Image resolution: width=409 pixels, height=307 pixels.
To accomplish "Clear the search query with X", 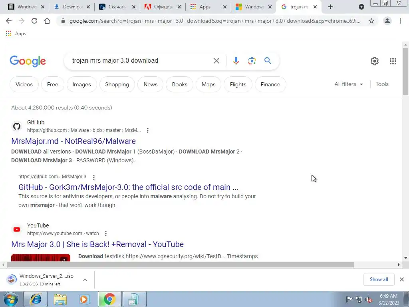I will [216, 61].
